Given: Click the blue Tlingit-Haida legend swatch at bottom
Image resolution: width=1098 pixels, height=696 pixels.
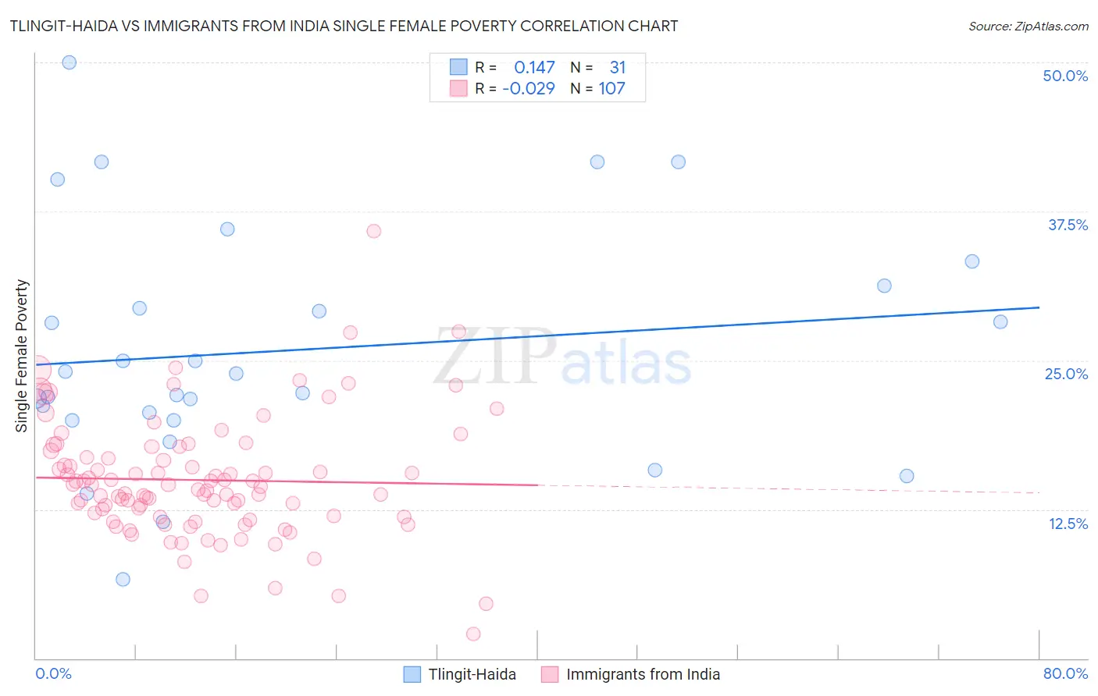Looking at the screenshot, I should pyautogui.click(x=412, y=674).
